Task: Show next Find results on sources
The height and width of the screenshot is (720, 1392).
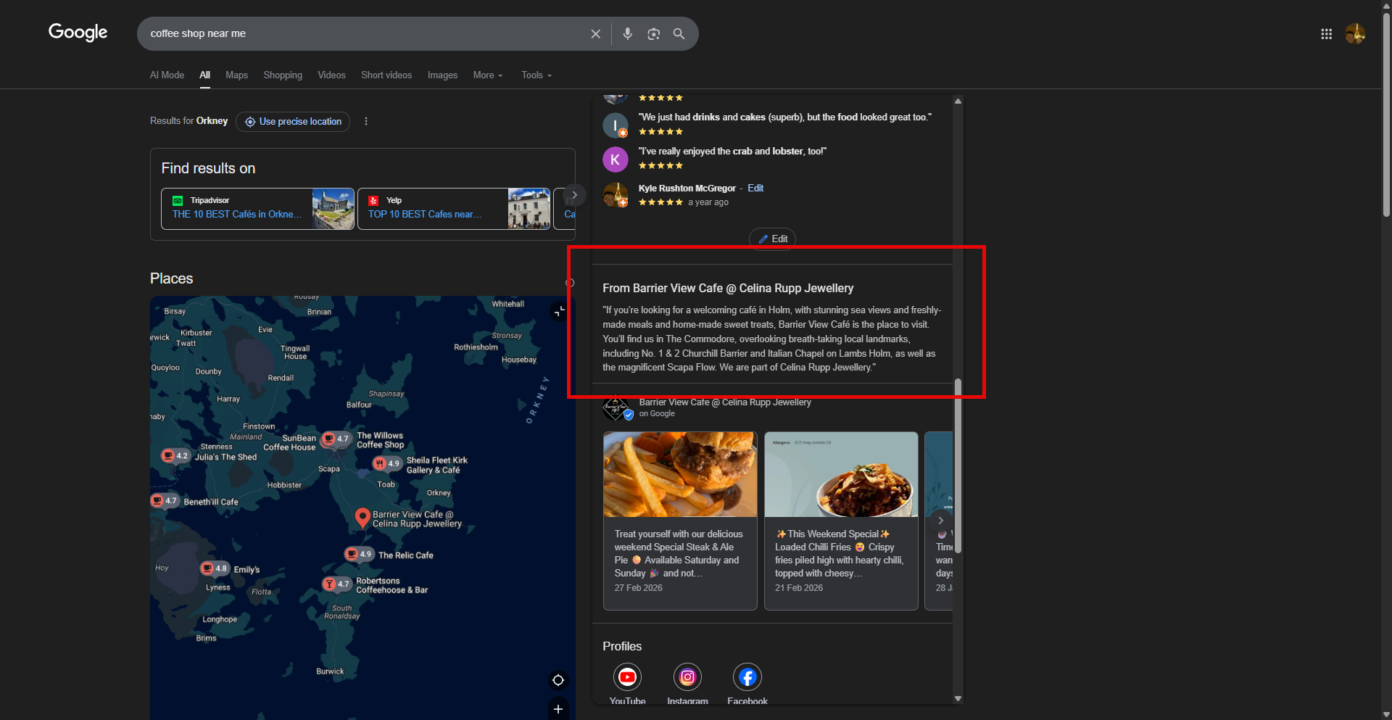Action: click(x=574, y=195)
